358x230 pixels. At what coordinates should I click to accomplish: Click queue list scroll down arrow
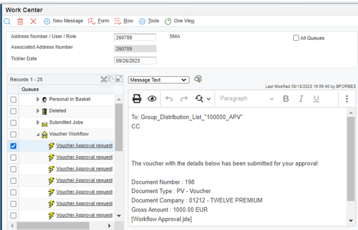[x=119, y=216]
